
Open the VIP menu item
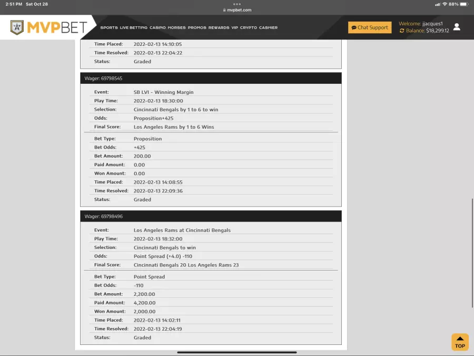tap(234, 27)
